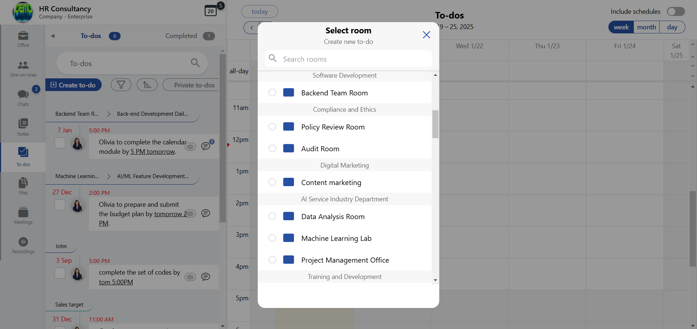Open the Notes sidebar icon

click(x=23, y=127)
